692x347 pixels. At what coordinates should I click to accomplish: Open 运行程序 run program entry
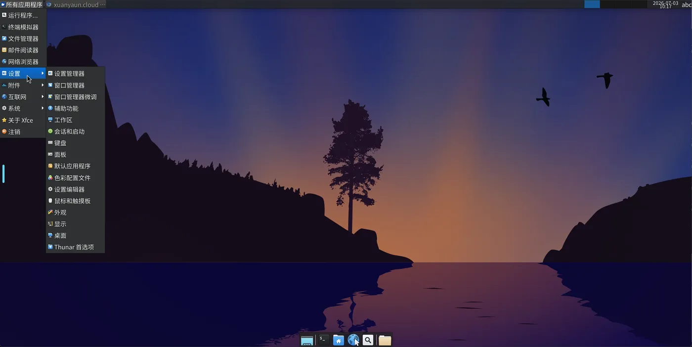(x=23, y=15)
